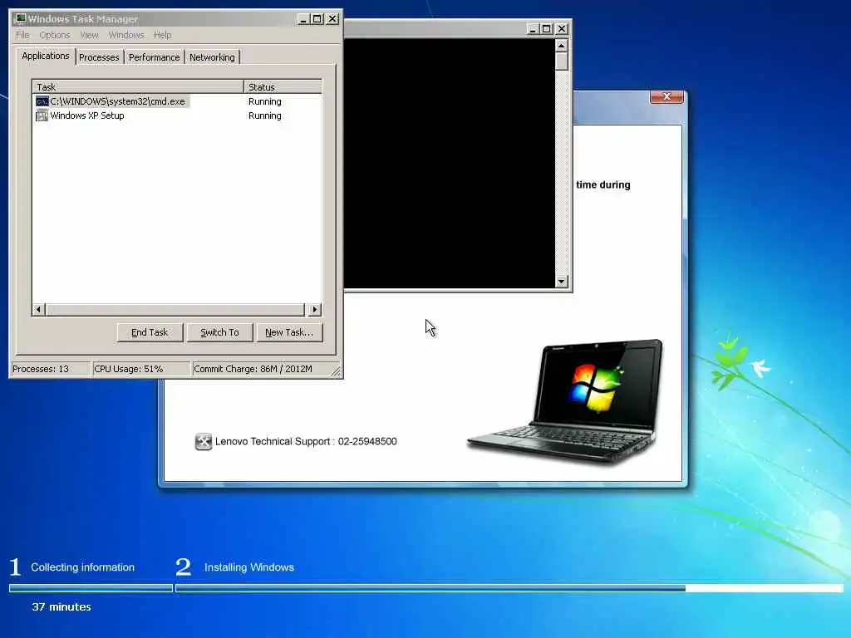Viewport: 851px width, 638px height.
Task: Click the cmd window scrollbar thumb
Action: pos(562,61)
